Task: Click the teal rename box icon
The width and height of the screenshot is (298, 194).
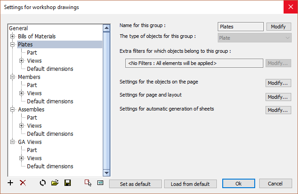Action: (x=101, y=183)
